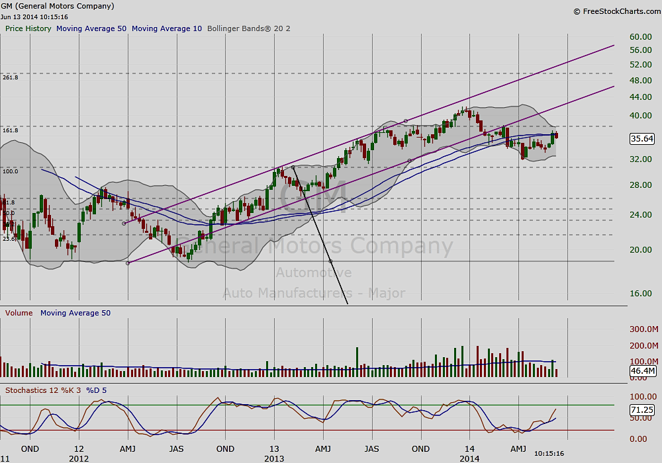Click the 28.00 price axis label
Viewport: 662px width, 463px height.
pyautogui.click(x=640, y=185)
